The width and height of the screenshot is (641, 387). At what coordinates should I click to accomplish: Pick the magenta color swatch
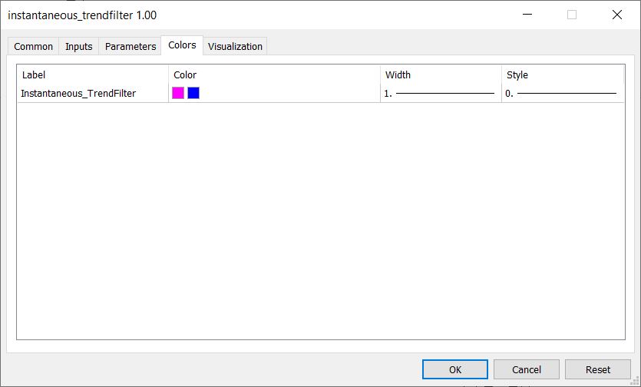(x=178, y=93)
